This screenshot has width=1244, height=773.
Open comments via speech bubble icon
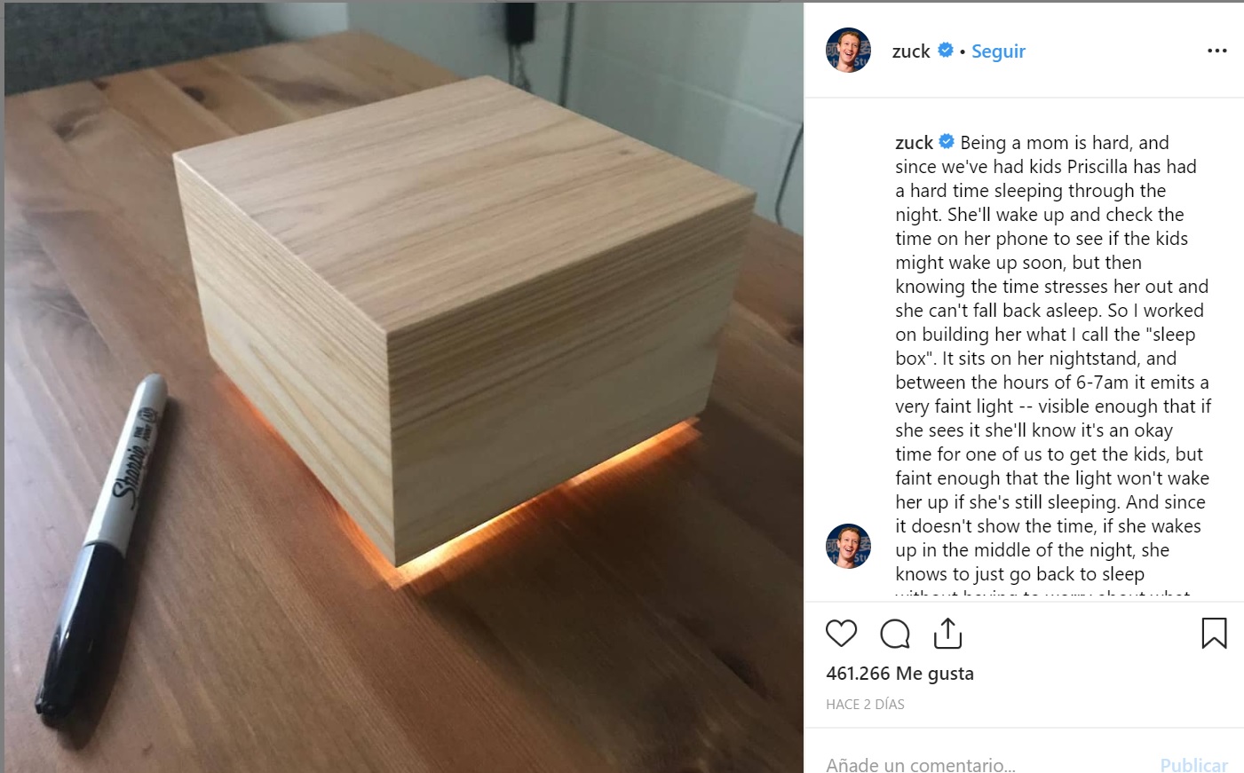894,634
